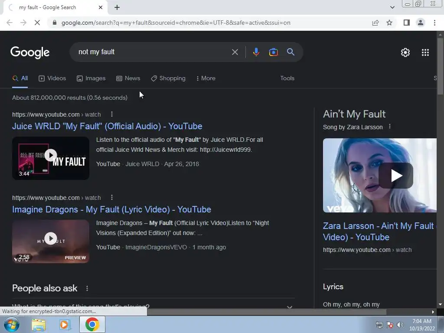Start voice search with microphone icon

click(256, 52)
